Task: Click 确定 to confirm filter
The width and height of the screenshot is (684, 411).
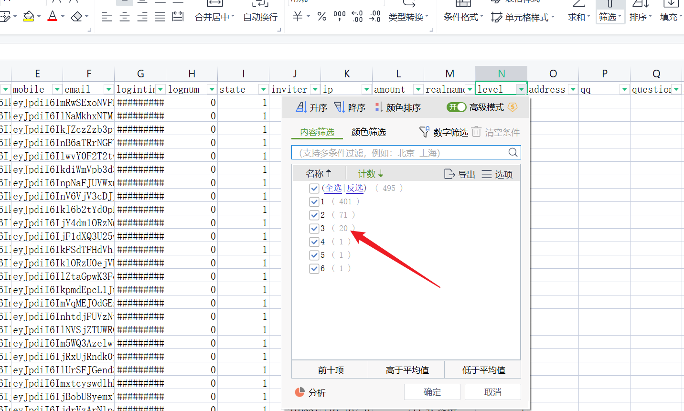Action: (432, 392)
